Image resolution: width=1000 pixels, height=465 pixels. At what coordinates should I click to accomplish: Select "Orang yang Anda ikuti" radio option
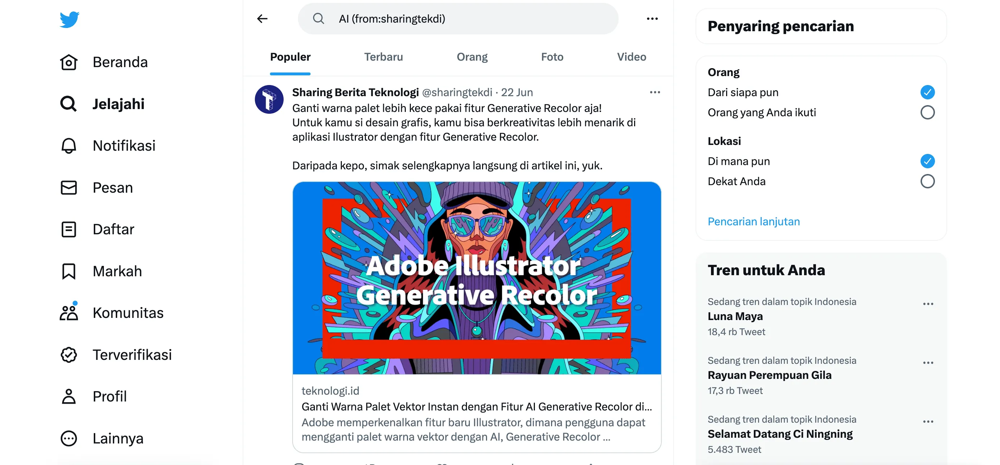(927, 112)
